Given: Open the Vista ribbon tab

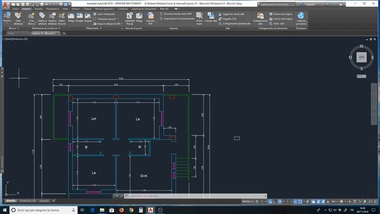Looking at the screenshot, I should tap(65, 9).
